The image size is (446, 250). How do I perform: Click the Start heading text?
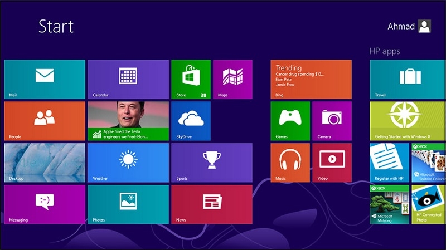56,26
